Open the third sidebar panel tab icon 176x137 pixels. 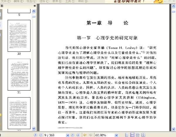(1, 35)
